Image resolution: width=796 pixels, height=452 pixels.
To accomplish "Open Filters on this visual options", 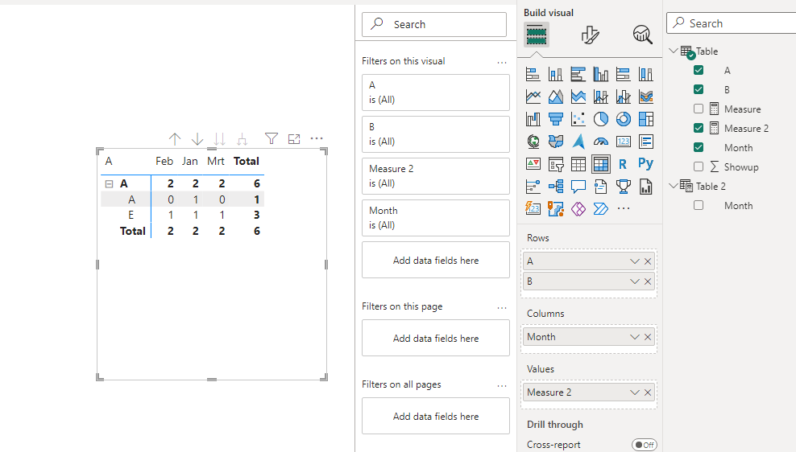I will [502, 62].
